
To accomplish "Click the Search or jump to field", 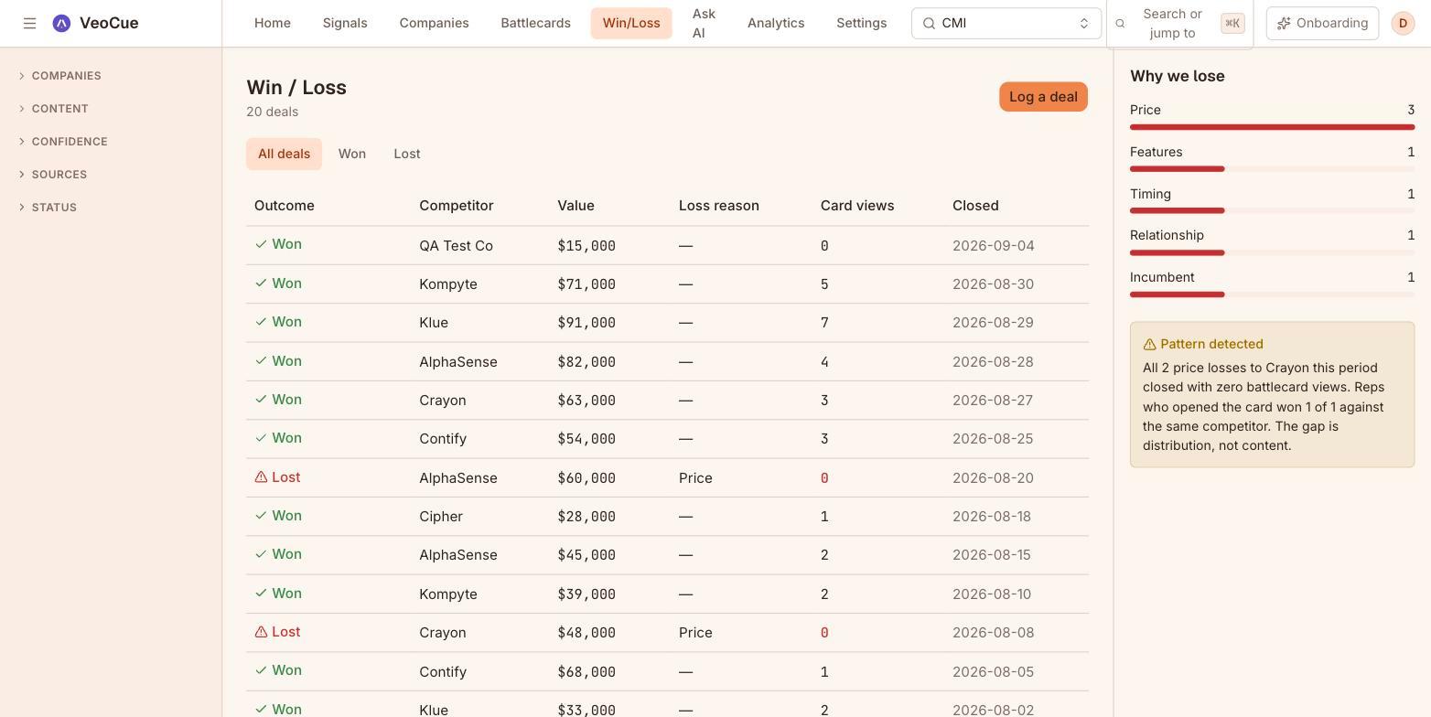I will [x=1179, y=24].
